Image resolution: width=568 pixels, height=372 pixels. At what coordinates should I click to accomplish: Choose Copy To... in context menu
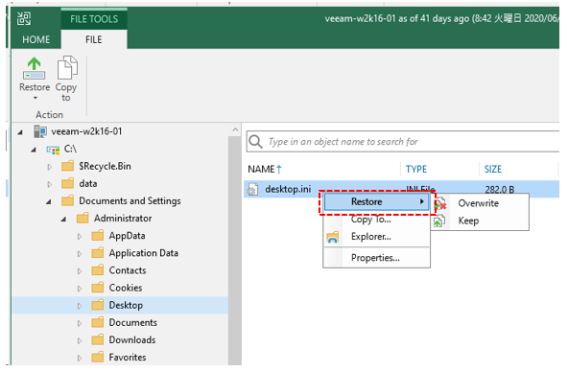click(x=376, y=220)
